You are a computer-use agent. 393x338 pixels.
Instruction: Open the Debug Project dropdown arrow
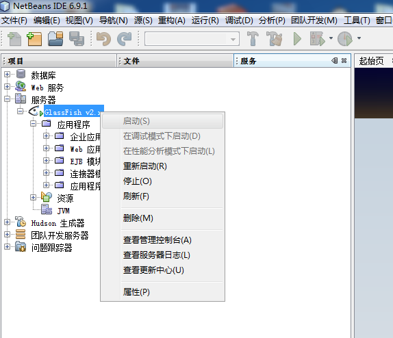[x=331, y=38]
